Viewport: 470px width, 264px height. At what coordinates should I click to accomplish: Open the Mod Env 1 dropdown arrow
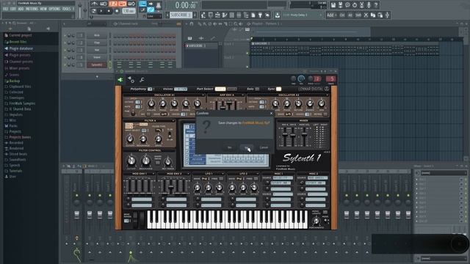153,174
